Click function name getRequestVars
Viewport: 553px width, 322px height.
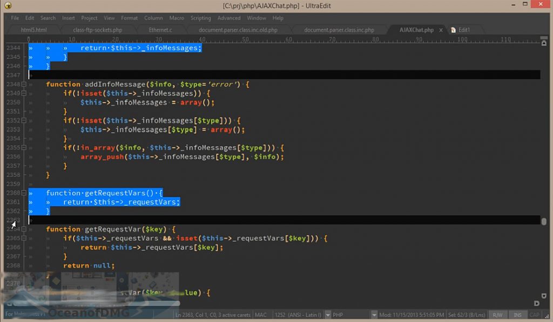115,193
